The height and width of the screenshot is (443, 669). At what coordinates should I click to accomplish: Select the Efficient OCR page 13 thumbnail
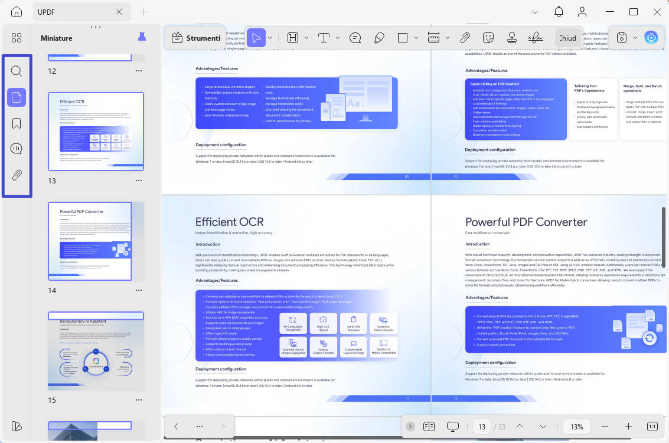click(96, 132)
